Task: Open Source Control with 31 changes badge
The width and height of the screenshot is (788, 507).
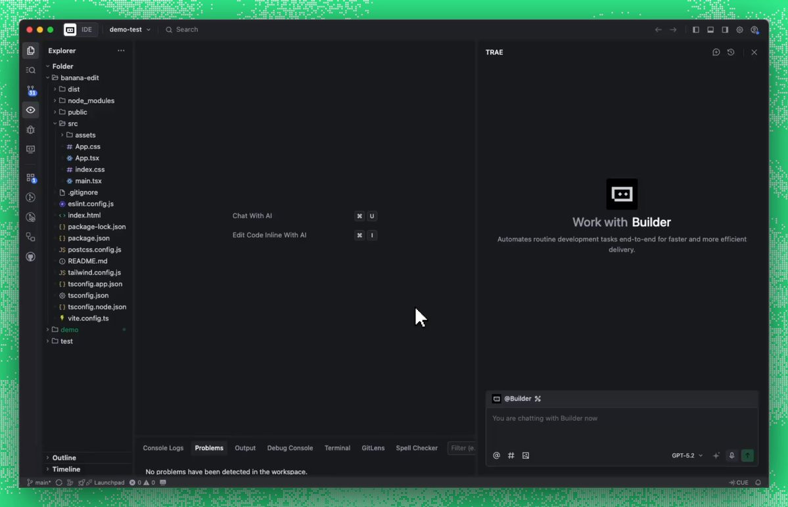Action: pyautogui.click(x=31, y=91)
